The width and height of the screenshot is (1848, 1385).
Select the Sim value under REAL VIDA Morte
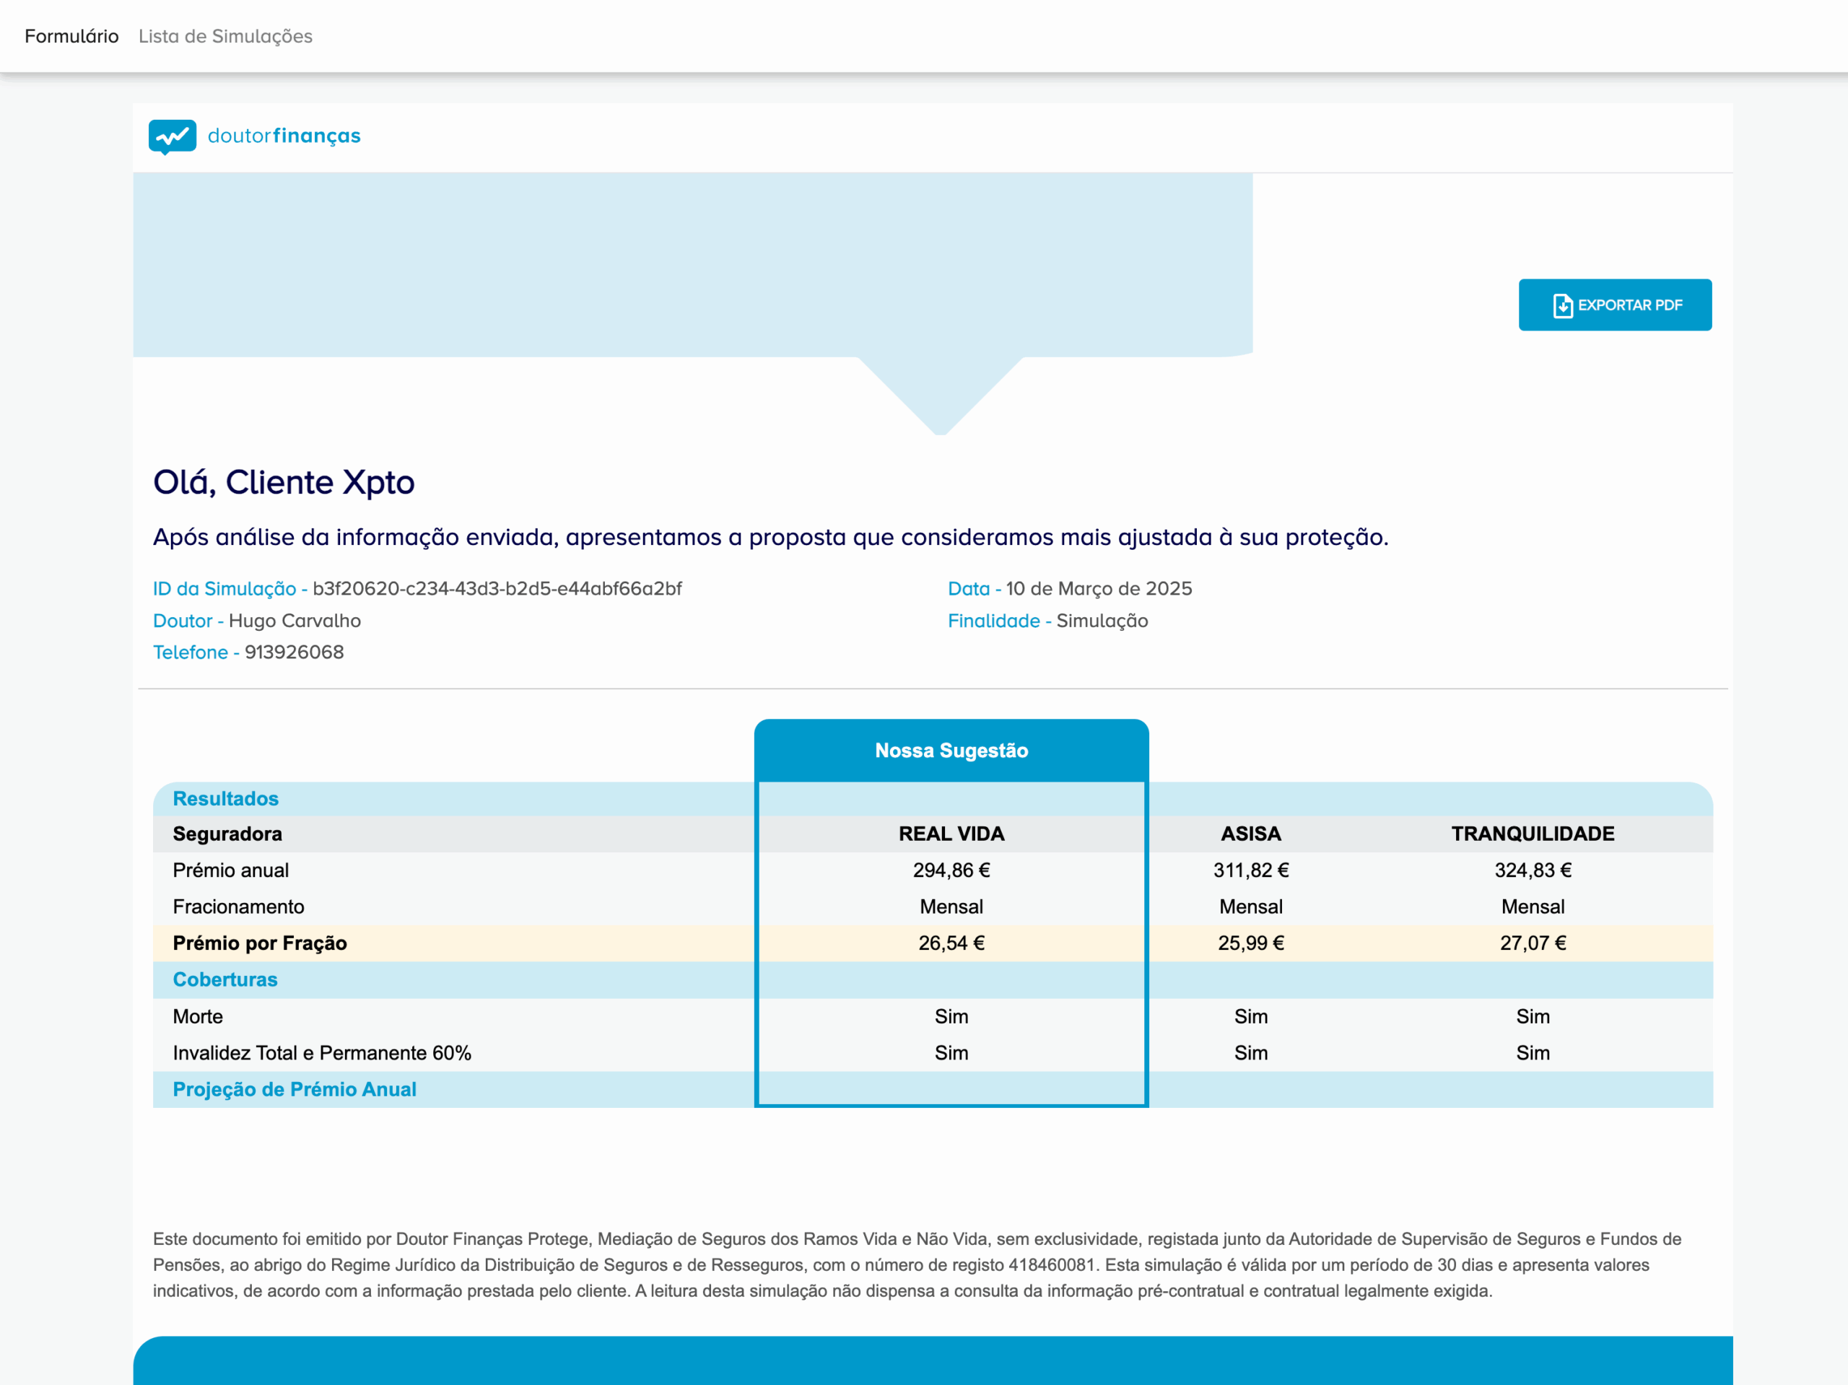(x=951, y=1015)
